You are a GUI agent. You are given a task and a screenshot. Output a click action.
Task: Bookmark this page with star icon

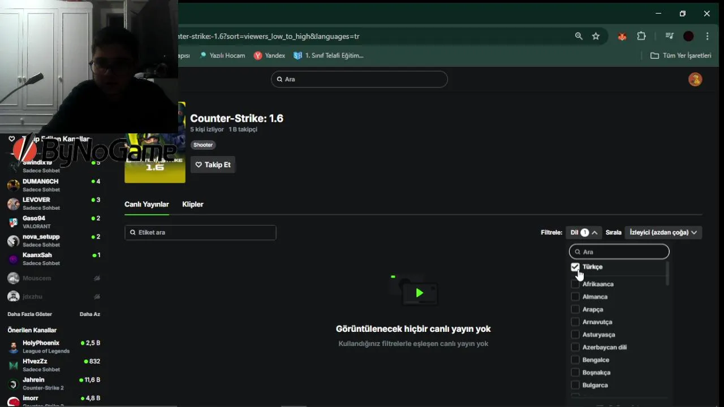click(x=596, y=36)
